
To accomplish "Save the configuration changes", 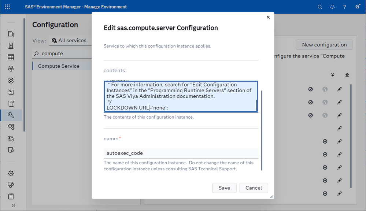I will [x=224, y=188].
